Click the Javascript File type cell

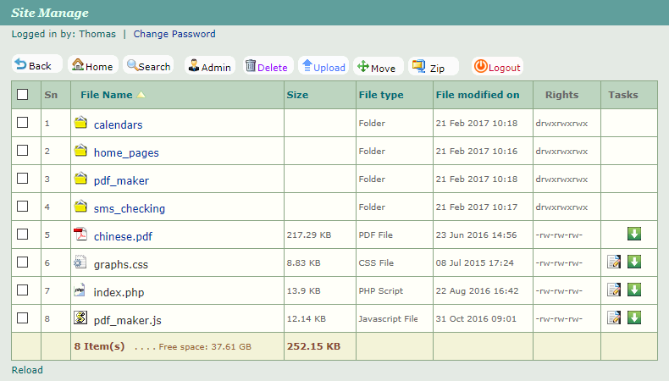click(388, 318)
